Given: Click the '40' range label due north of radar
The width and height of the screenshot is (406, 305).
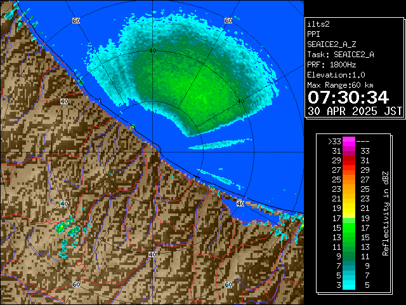Looking at the screenshot, I should 152,51.
